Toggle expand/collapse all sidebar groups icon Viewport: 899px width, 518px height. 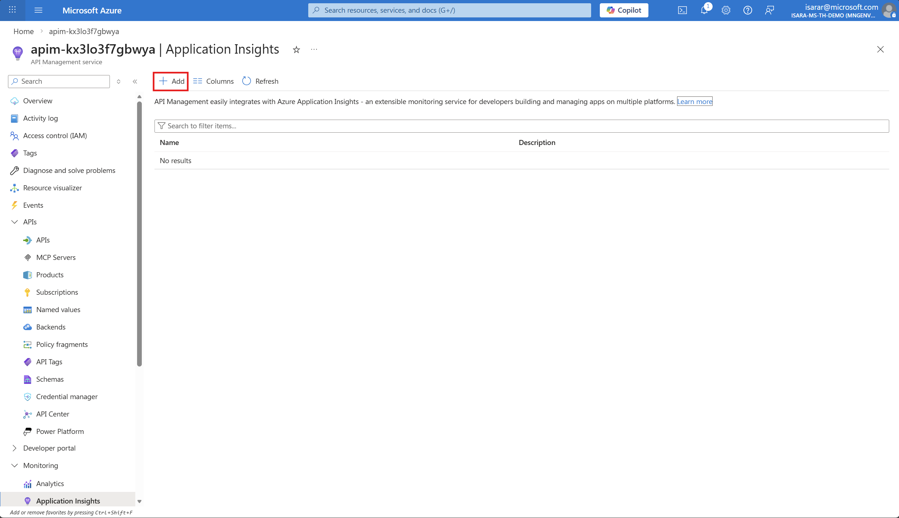119,81
